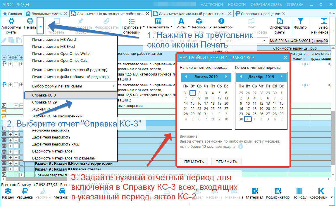336x207 pixels.
Task: Open the Кодификатор icon
Action: tap(278, 191)
